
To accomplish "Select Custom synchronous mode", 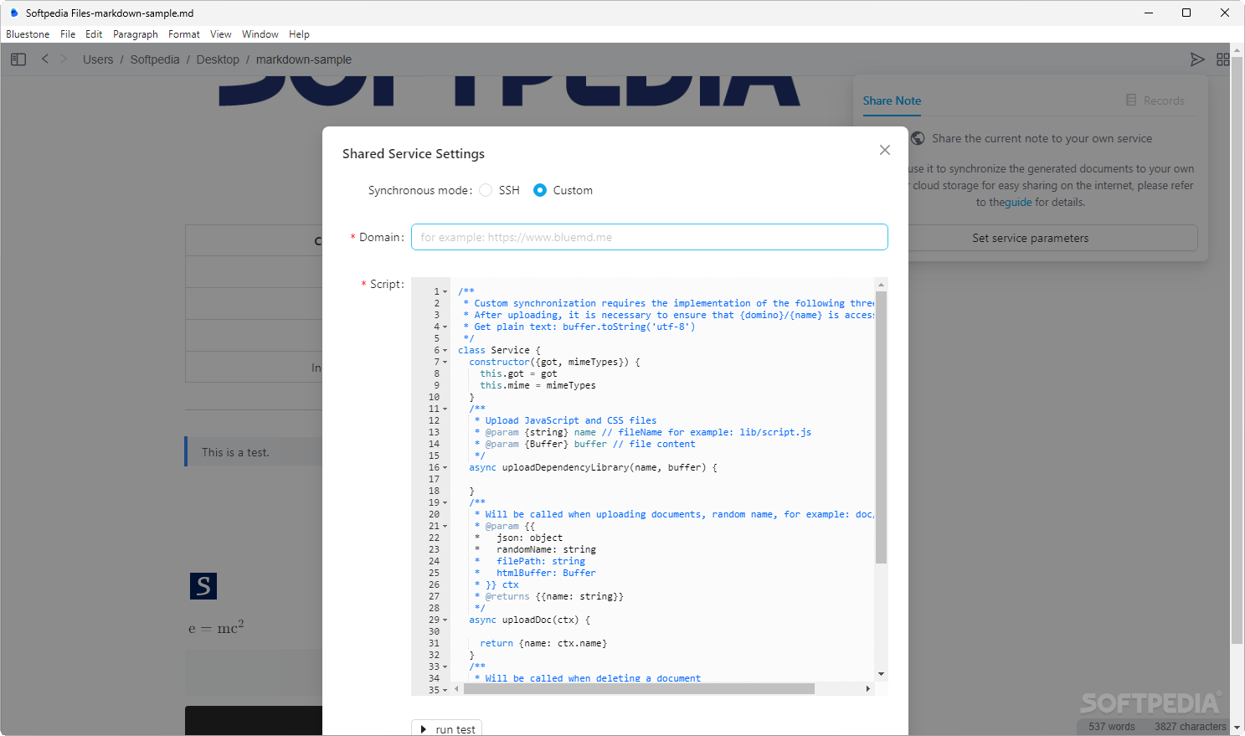I will click(540, 190).
